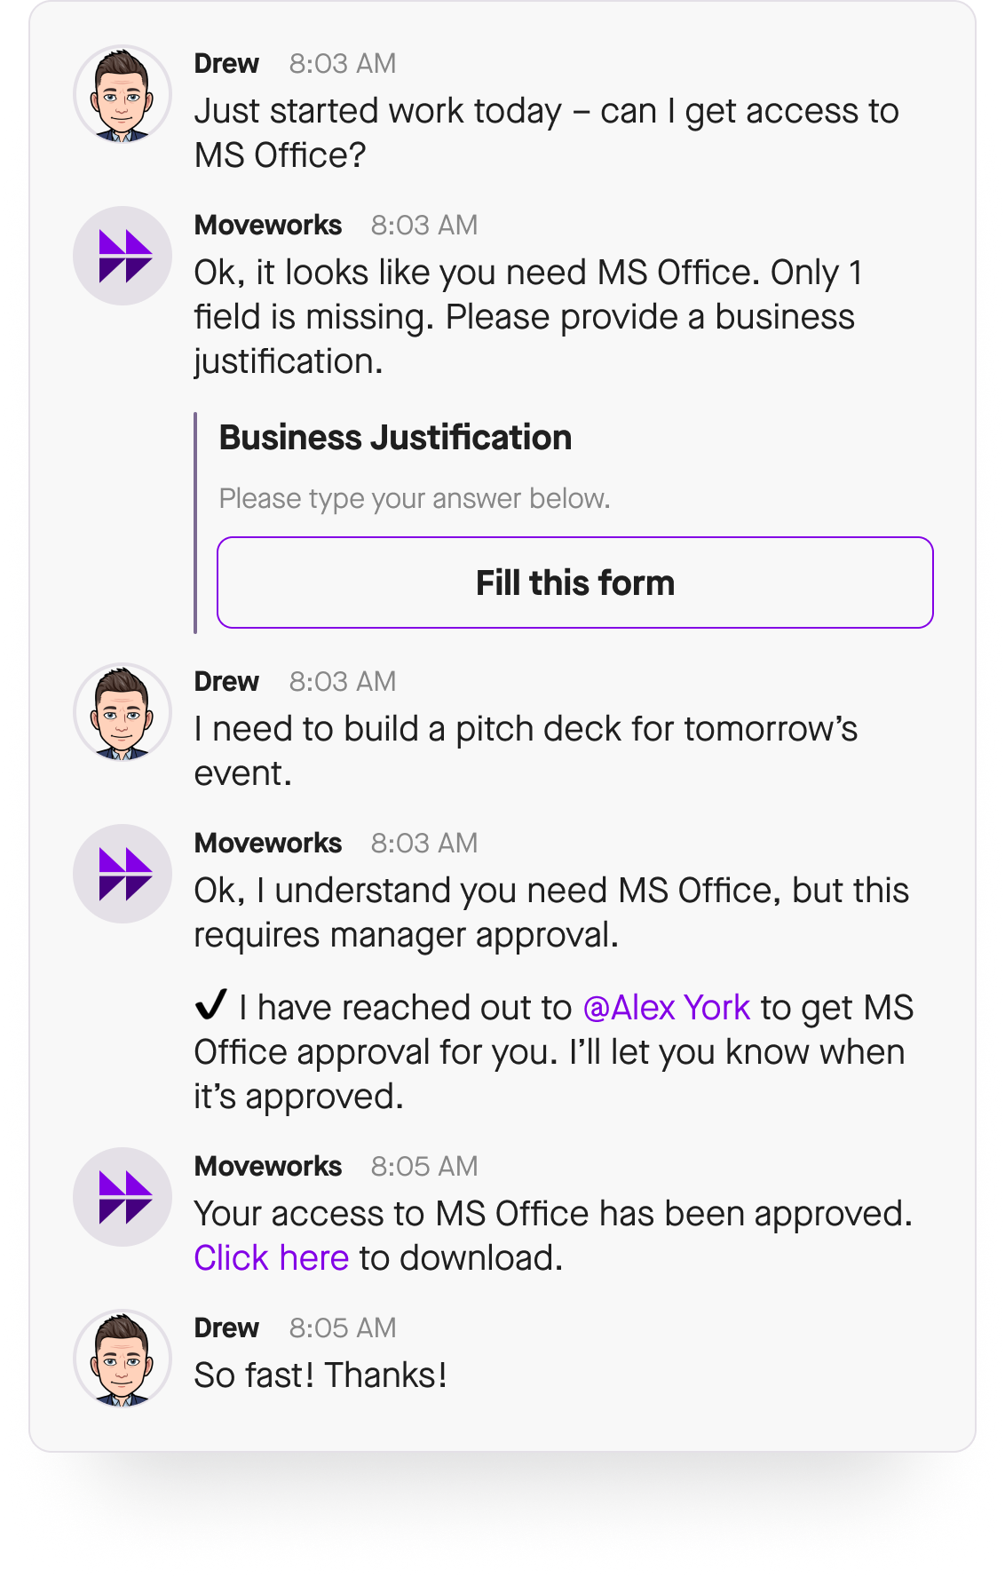Click Drew's avatar next to 'So fast! Thanks!'
The image size is (1005, 1577).
point(122,1359)
